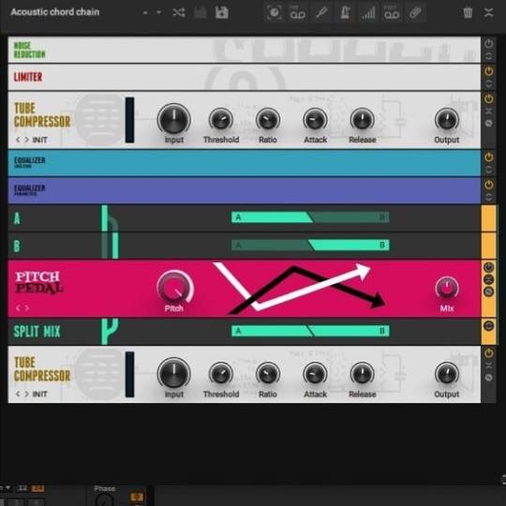The image size is (506, 506).
Task: Click Output knob on first Tube Compressor
Action: coord(447,119)
